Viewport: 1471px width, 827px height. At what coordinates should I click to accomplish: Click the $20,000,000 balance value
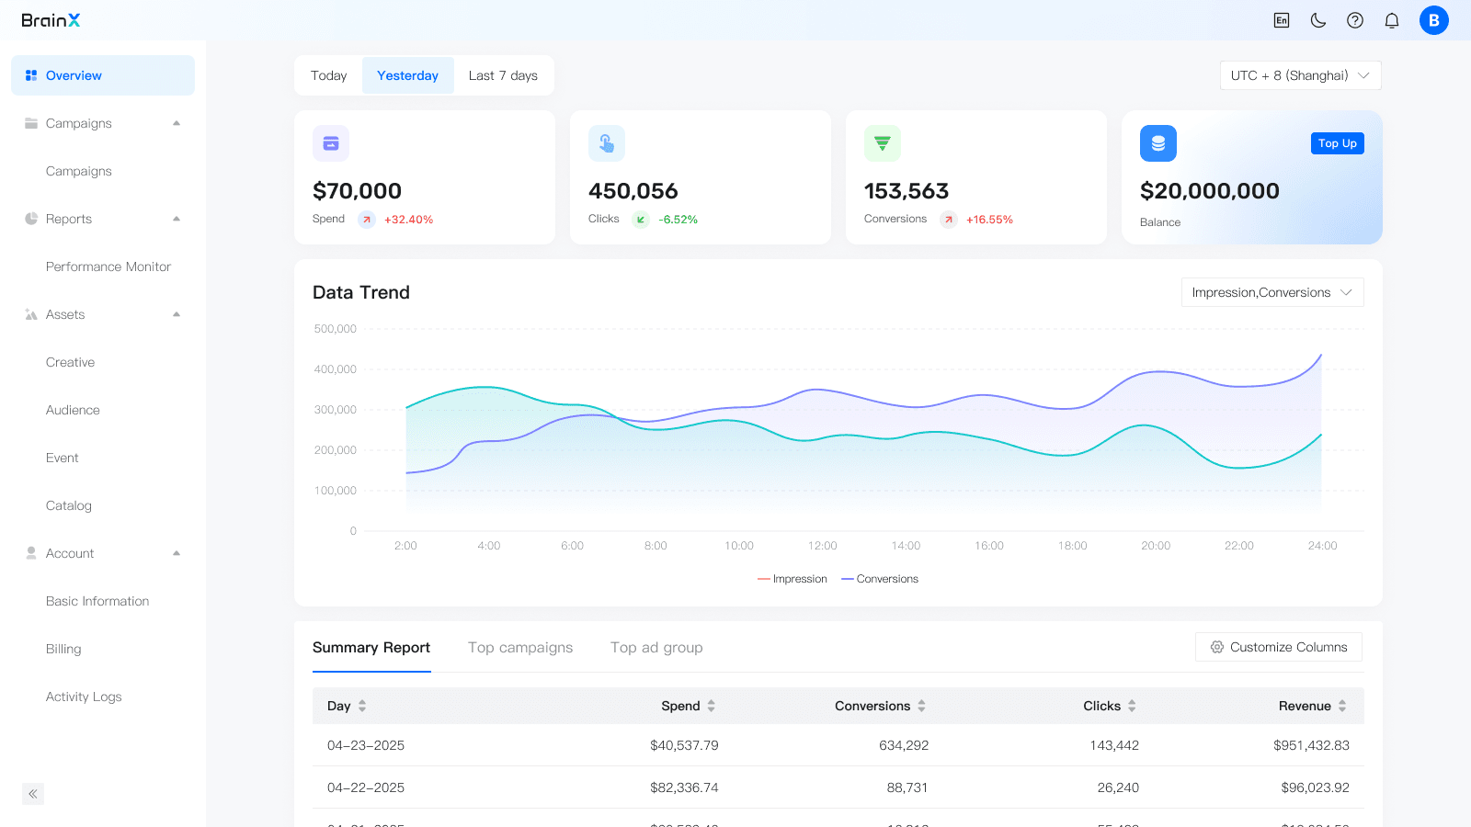click(1210, 191)
